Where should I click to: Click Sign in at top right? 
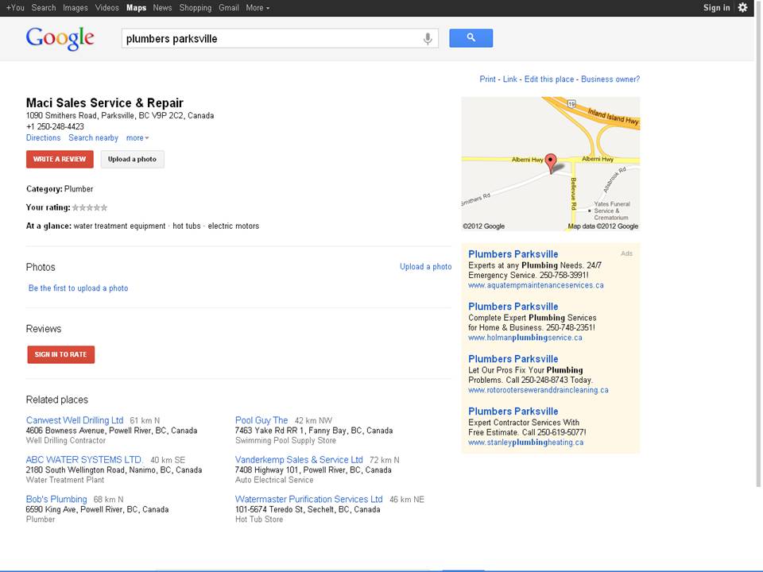[x=716, y=8]
